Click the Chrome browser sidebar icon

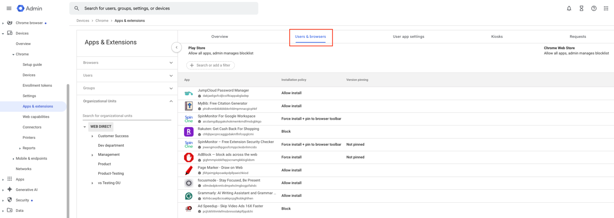pyautogui.click(x=10, y=23)
